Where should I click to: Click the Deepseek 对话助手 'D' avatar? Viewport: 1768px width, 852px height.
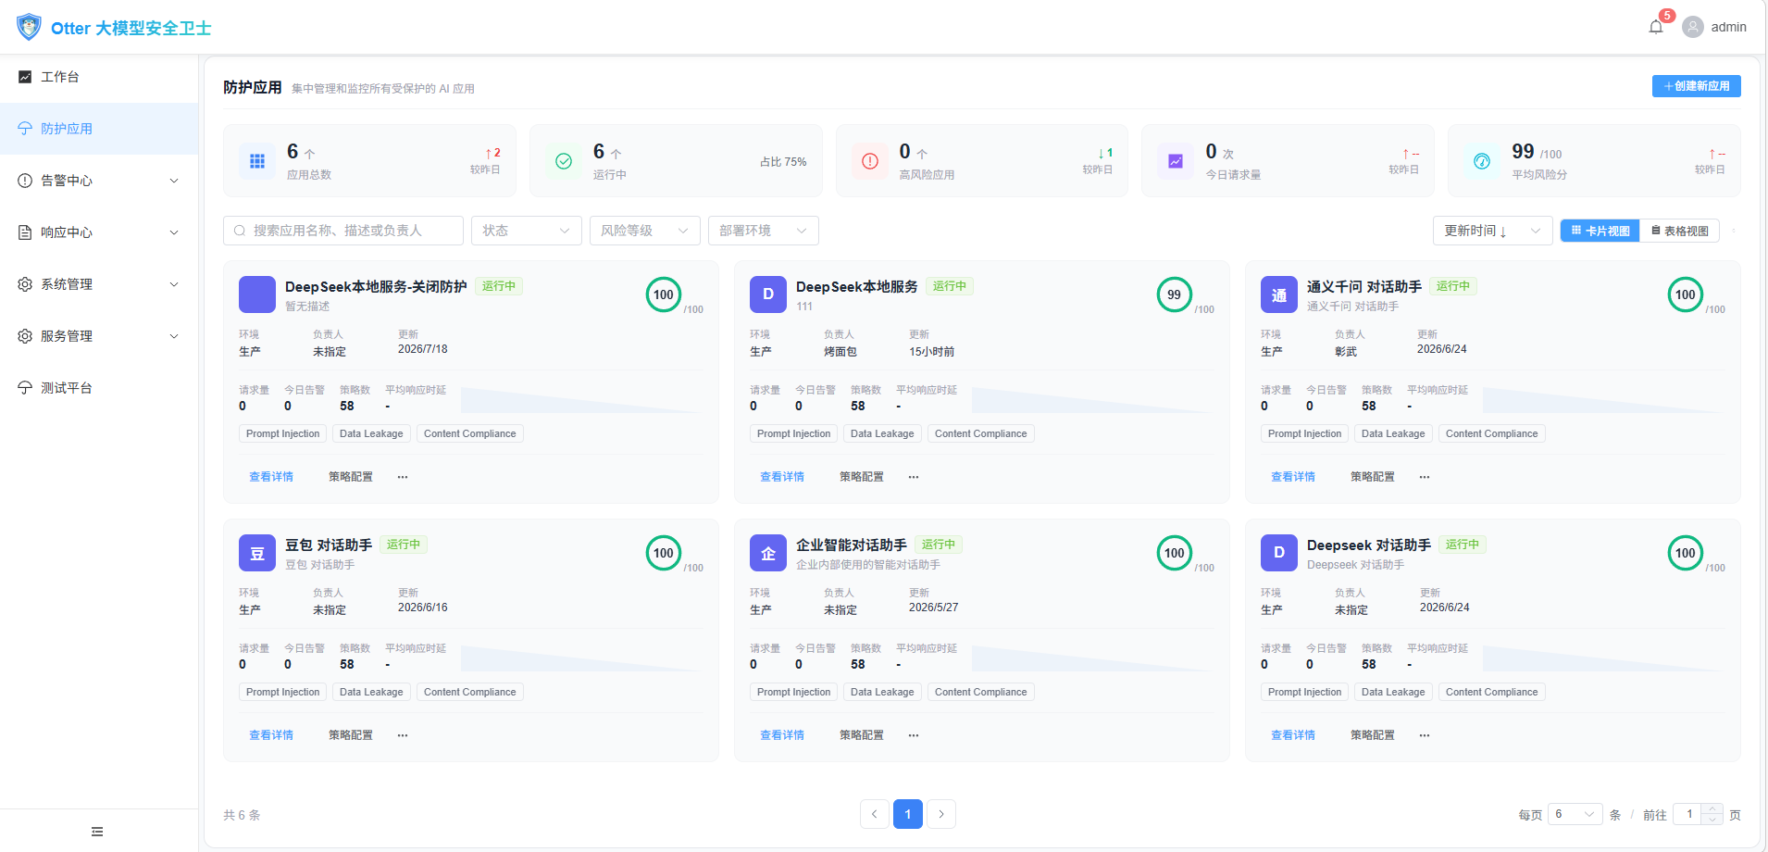(x=1279, y=553)
